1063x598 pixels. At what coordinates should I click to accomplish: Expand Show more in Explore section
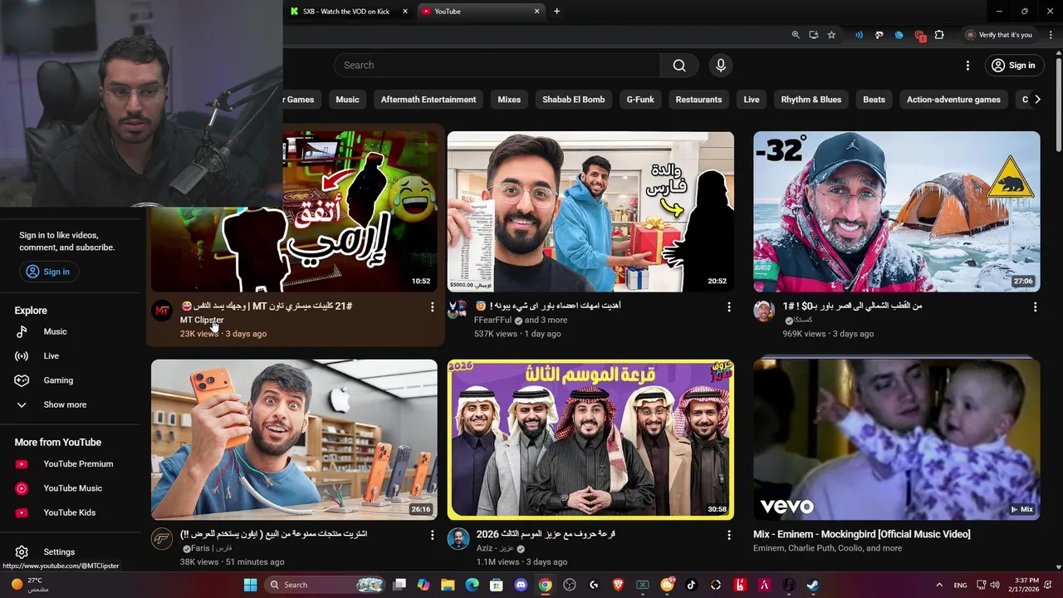point(65,404)
